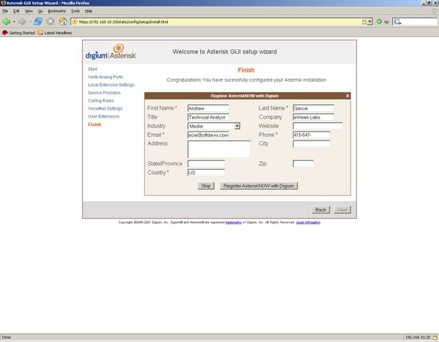The image size is (439, 342).
Task: Go to the Start wizard step
Action: pos(93,69)
